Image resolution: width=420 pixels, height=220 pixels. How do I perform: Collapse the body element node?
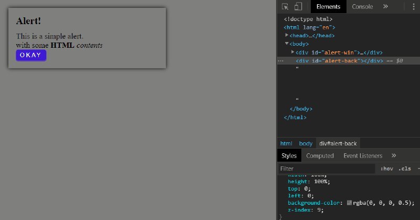click(x=287, y=44)
